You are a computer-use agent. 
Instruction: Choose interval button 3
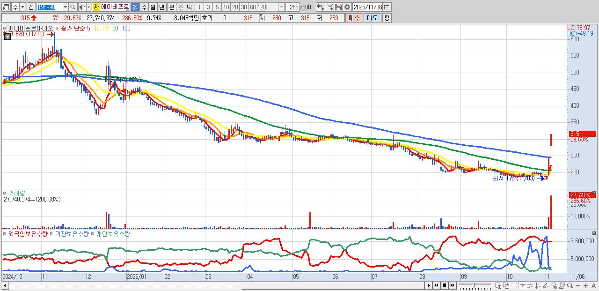(x=208, y=7)
